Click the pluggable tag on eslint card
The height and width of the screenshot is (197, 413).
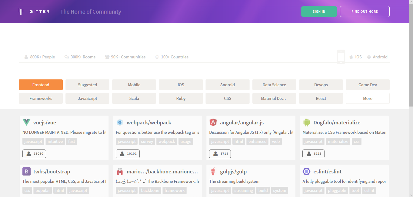click(x=337, y=190)
